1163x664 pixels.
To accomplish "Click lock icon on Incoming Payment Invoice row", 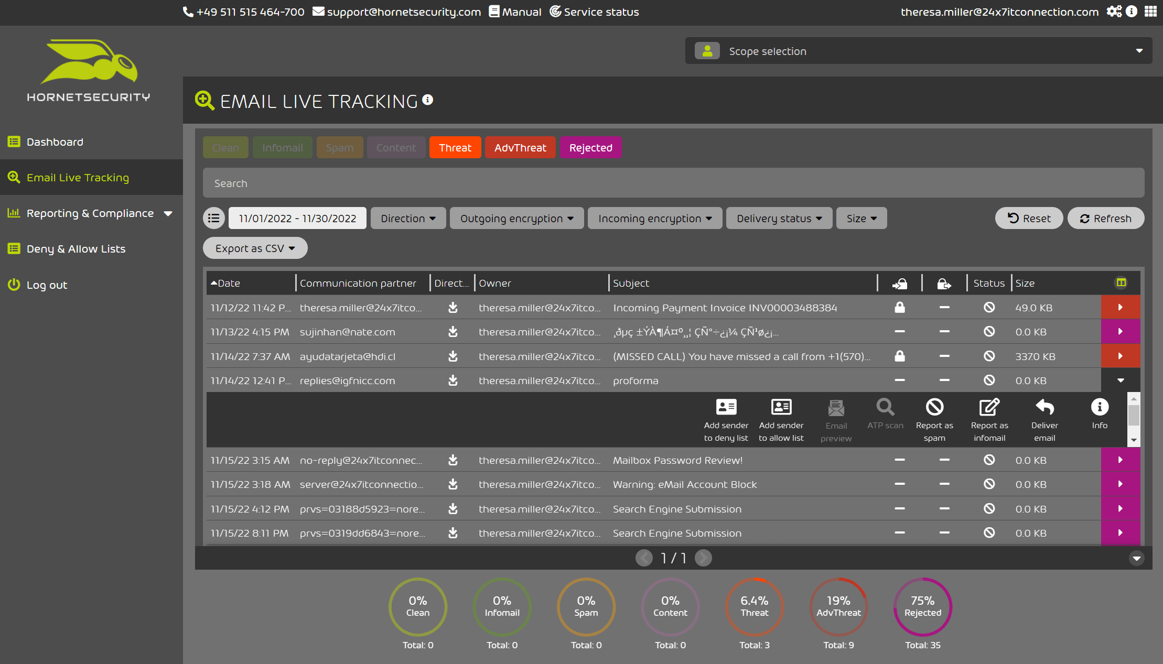I will click(x=900, y=307).
